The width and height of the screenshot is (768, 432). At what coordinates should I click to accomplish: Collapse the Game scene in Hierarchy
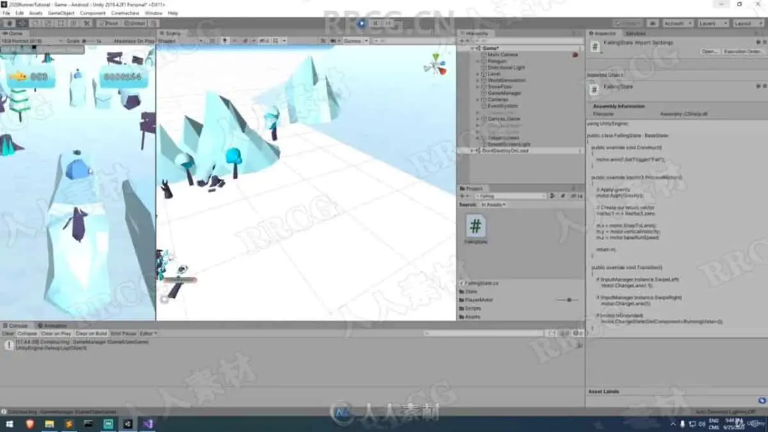[472, 48]
